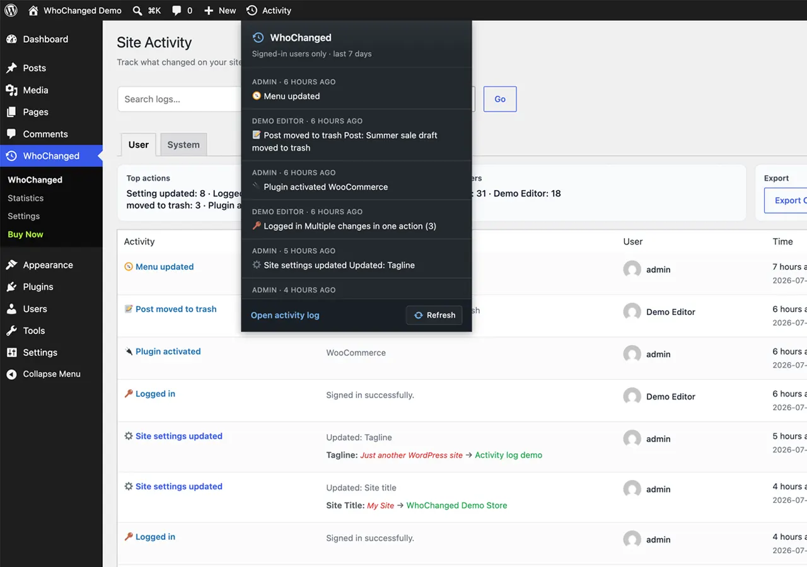Select the User tab
Image resolution: width=807 pixels, height=567 pixels.
(139, 144)
